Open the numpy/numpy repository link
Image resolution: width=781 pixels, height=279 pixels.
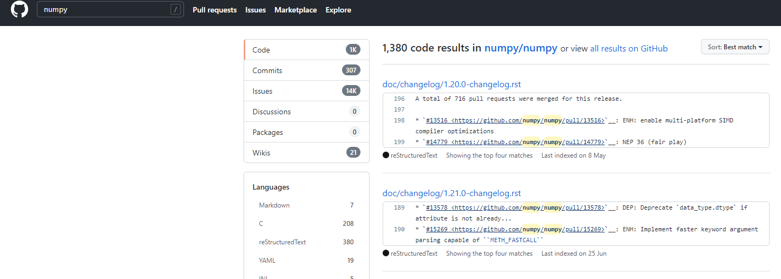(521, 48)
